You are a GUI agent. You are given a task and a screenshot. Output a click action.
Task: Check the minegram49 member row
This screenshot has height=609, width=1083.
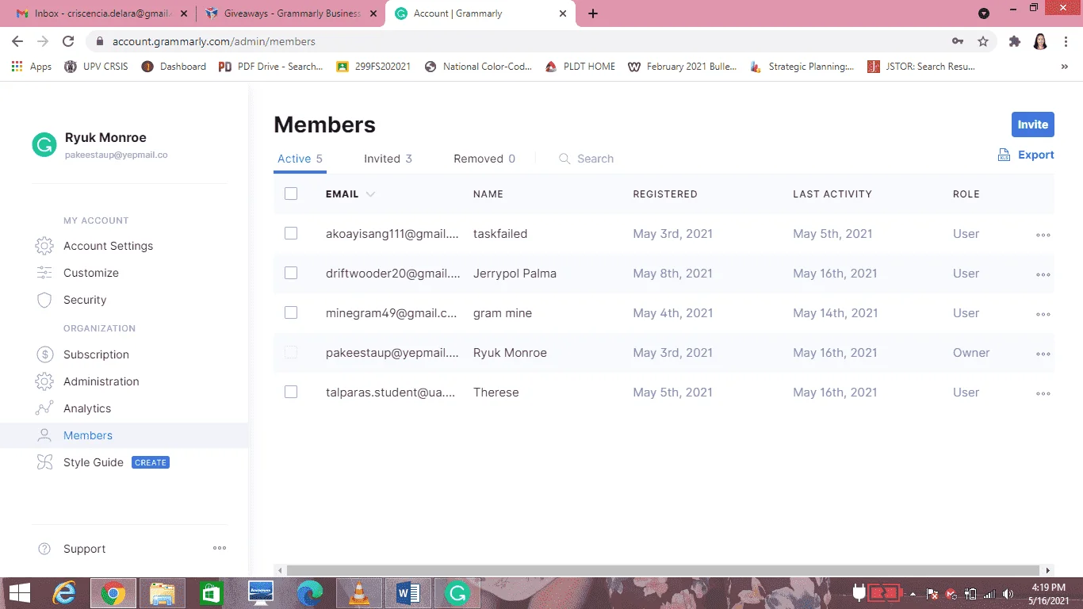(291, 312)
